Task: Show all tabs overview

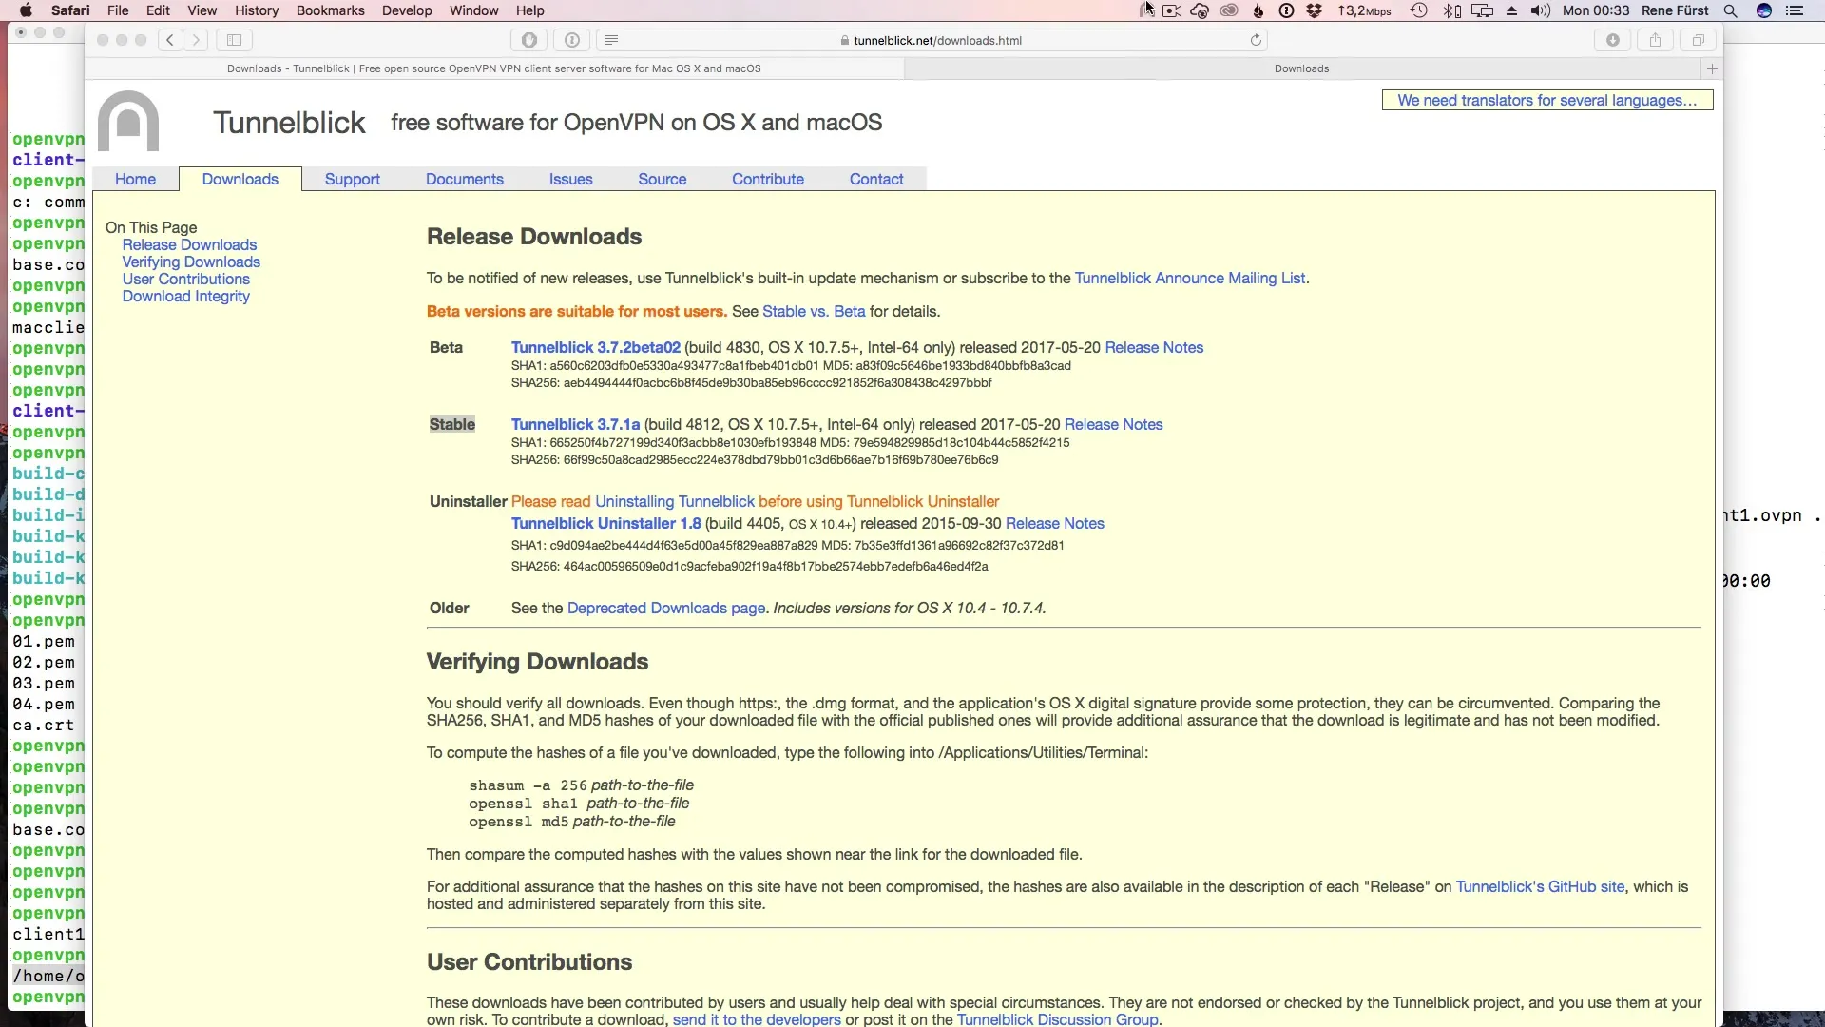Action: 1698,40
